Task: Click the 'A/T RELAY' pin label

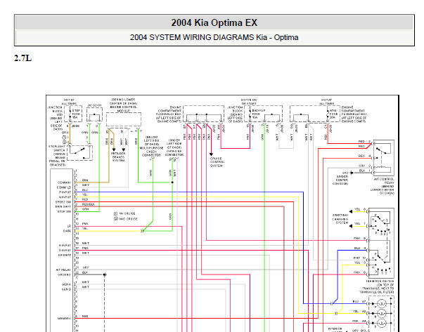Action: 63,270
